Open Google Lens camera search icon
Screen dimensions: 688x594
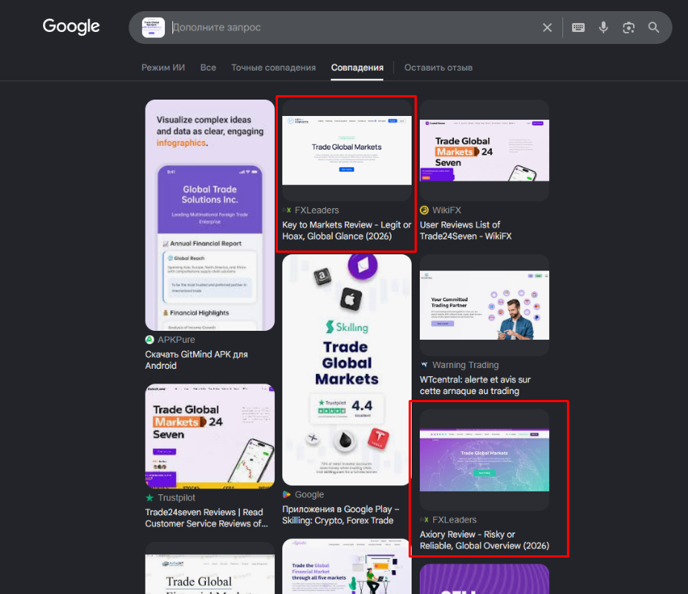[629, 28]
